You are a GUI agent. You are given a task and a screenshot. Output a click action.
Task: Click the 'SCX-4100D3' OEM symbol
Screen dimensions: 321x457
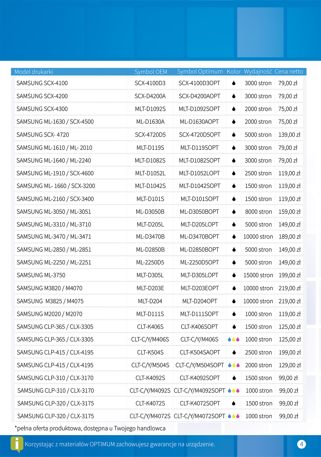150,83
